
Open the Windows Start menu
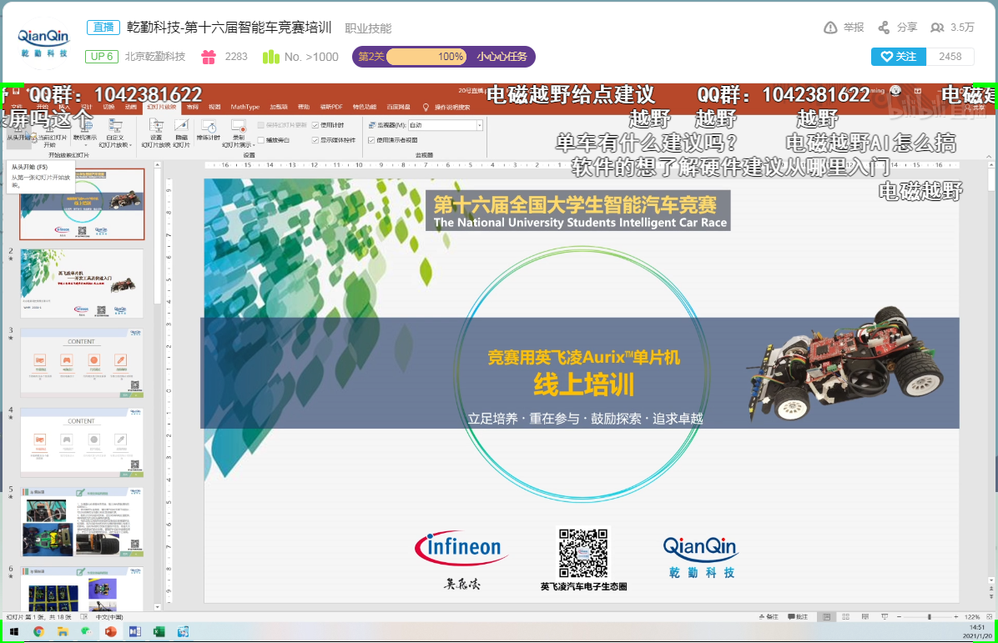[x=14, y=631]
